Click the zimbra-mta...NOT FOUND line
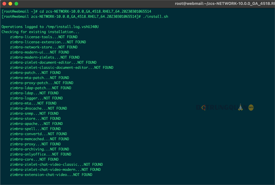This screenshot has height=185, width=275. pos(33,103)
